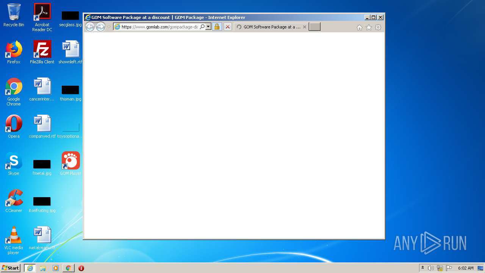Screen dimensions: 485x273
Task: Open the FileZilla Client shortcut
Action: coord(42,52)
